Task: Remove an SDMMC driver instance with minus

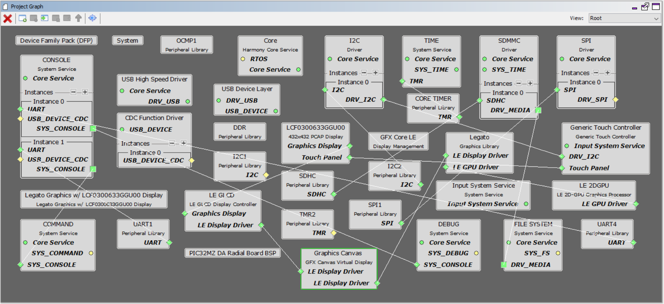Action: 519,83
